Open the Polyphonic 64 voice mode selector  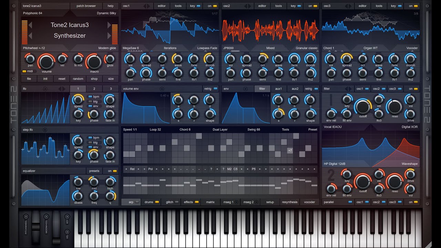(33, 13)
